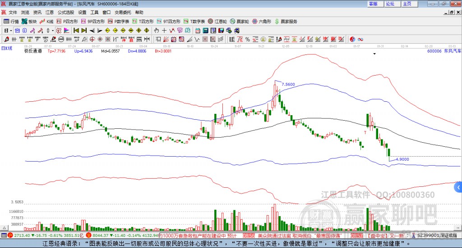Open the 赢家轮 wheel tool
This screenshot has height=248, width=462.
click(x=240, y=22)
